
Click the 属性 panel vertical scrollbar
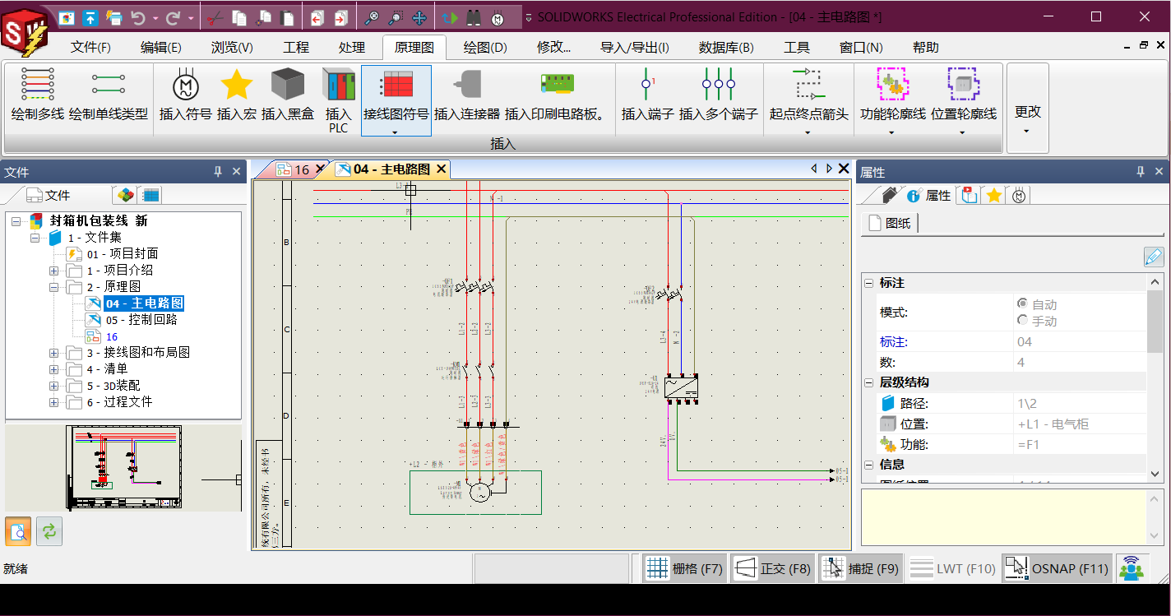[1155, 378]
